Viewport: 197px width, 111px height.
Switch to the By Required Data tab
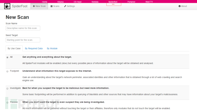coord(34,48)
